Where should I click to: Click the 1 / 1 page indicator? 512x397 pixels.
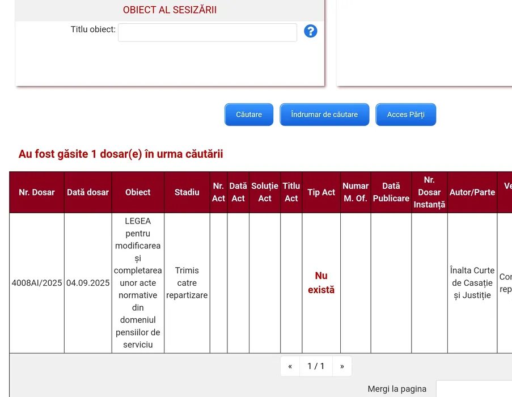click(x=316, y=366)
